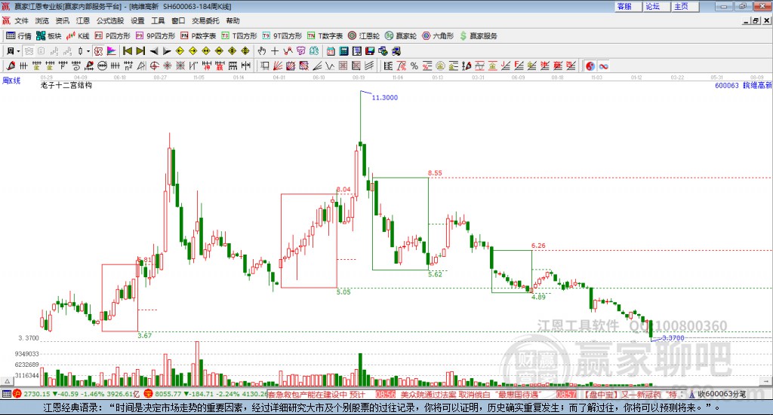
Task: Jump to last bar icon
Action: (x=140, y=51)
